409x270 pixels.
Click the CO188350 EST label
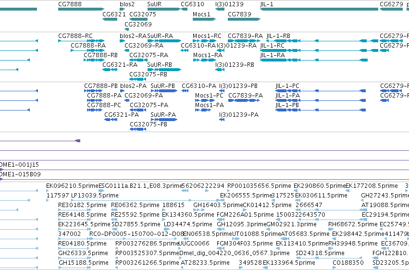tap(348, 263)
